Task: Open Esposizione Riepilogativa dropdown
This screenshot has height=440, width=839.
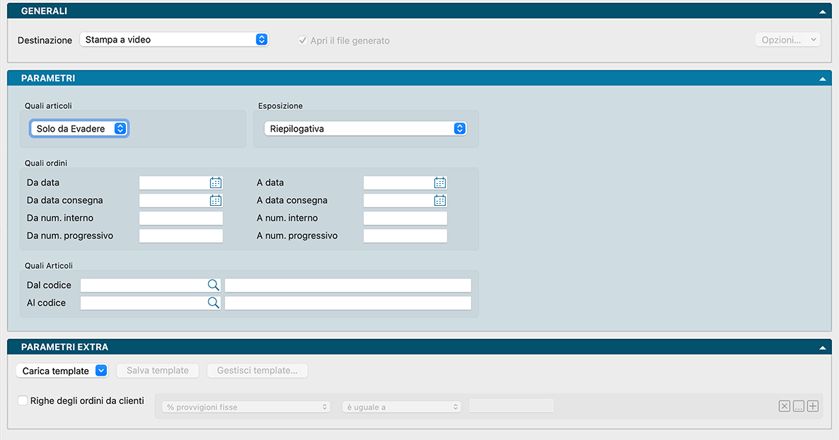Action: click(365, 129)
